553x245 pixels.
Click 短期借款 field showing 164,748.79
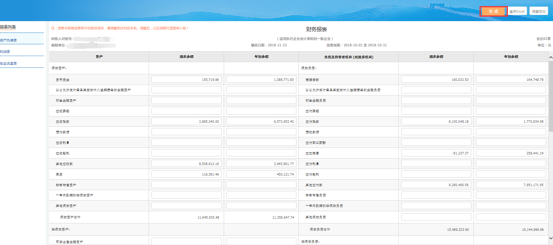[511, 80]
